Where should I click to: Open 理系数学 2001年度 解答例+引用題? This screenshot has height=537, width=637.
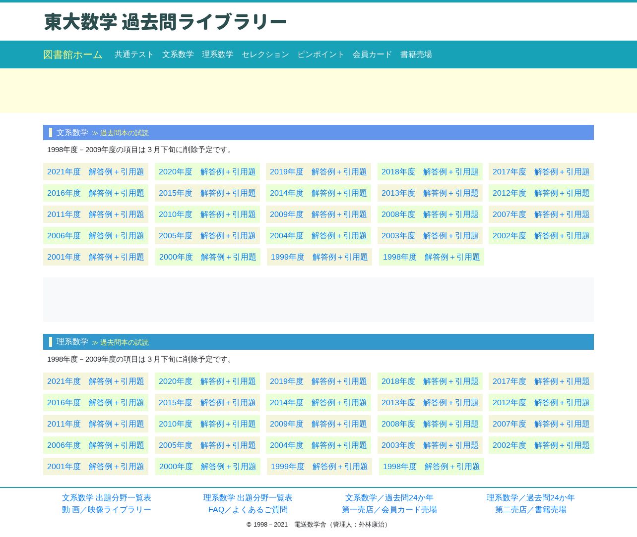coord(96,467)
